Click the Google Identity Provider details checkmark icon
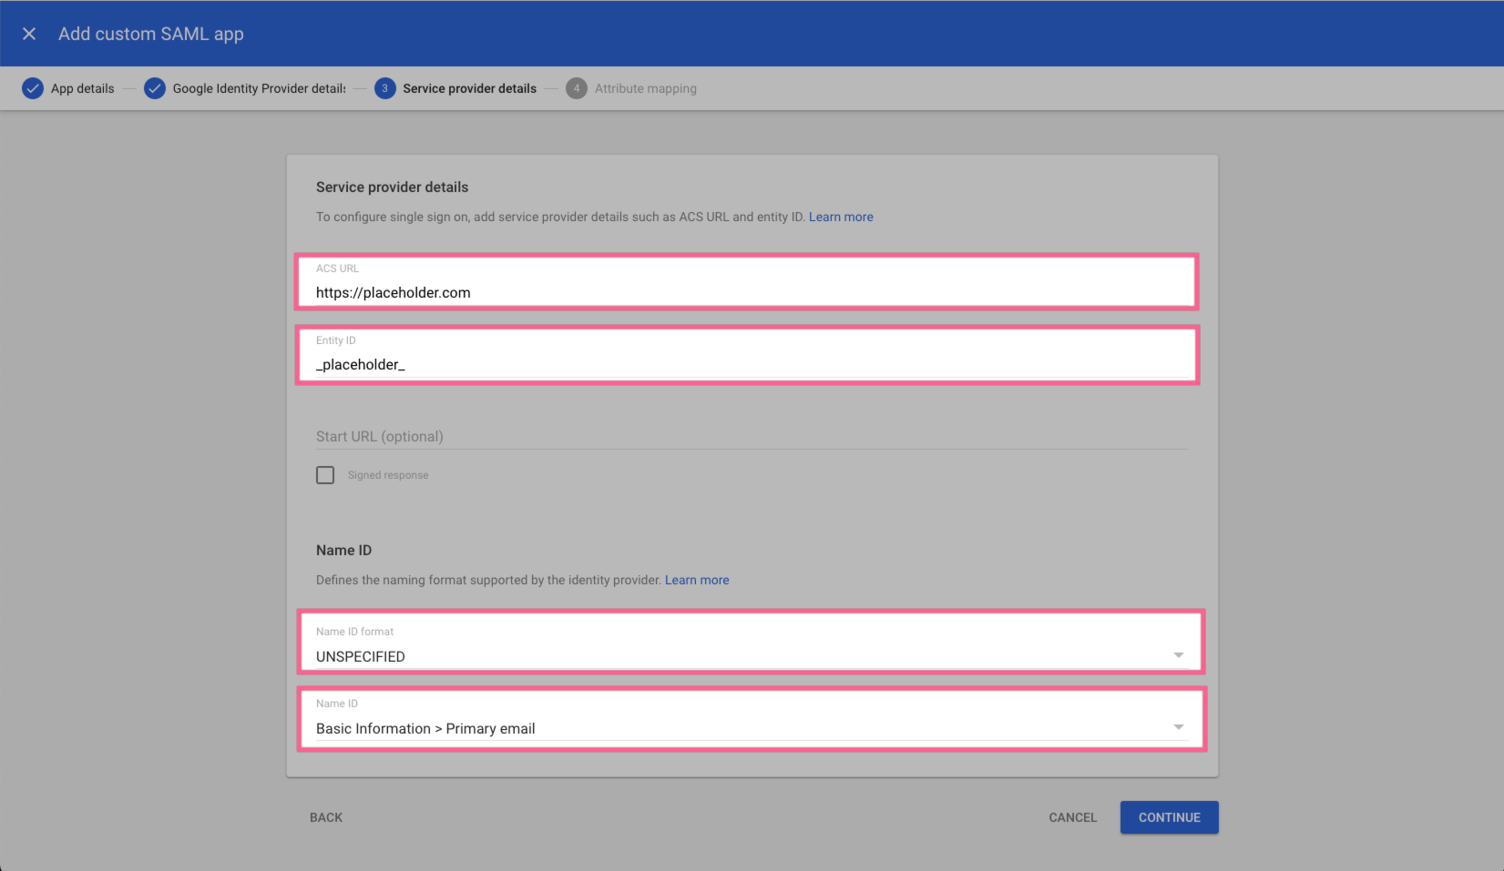Image resolution: width=1504 pixels, height=871 pixels. tap(154, 88)
